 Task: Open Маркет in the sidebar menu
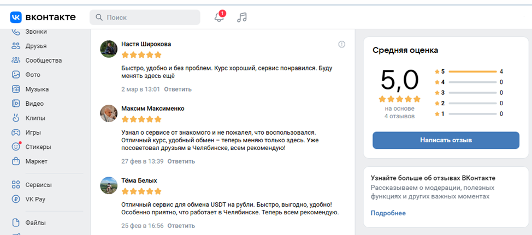[x=36, y=161]
